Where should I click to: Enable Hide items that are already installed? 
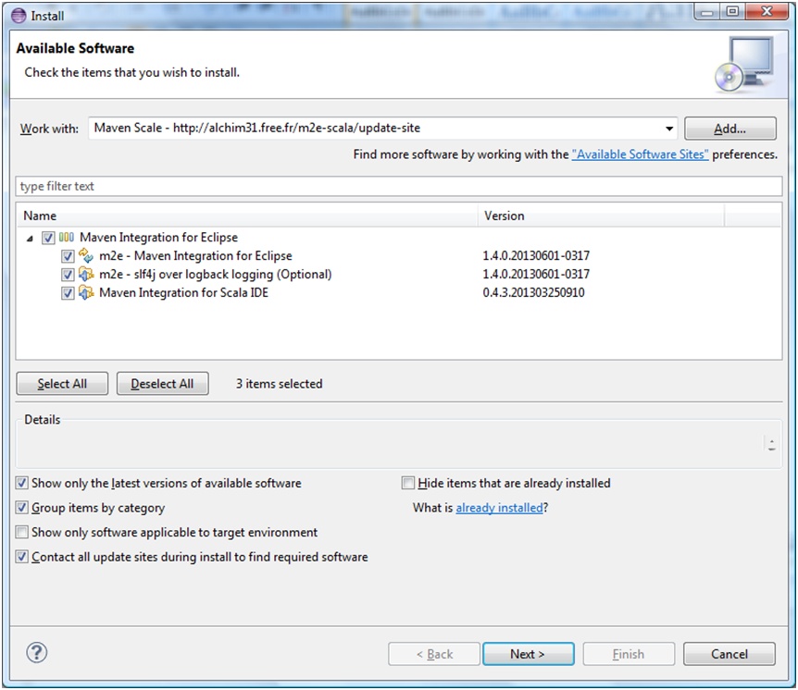pyautogui.click(x=408, y=483)
